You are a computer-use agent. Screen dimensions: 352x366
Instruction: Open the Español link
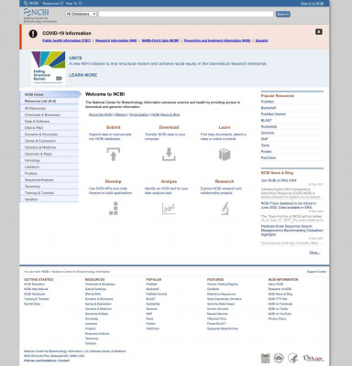pos(261,40)
